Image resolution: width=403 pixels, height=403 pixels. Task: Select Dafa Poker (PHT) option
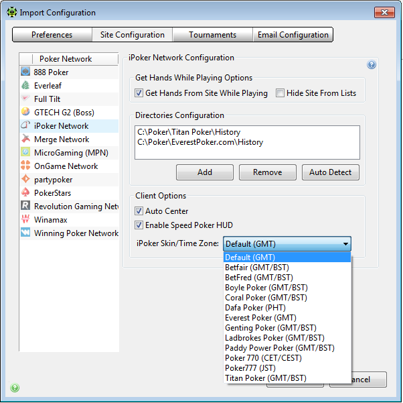point(287,308)
